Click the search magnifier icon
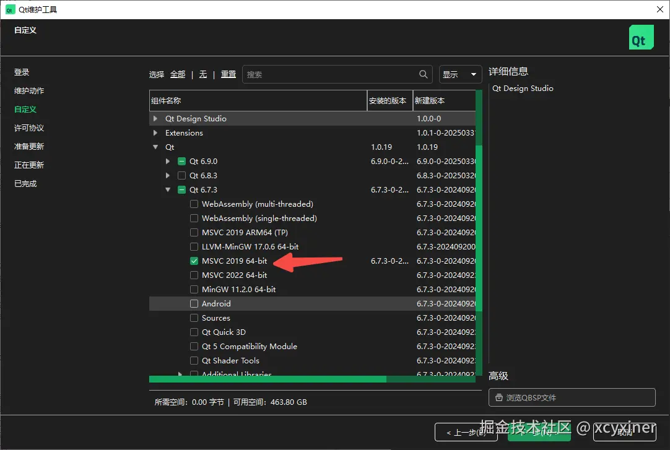670x450 pixels. tap(423, 74)
